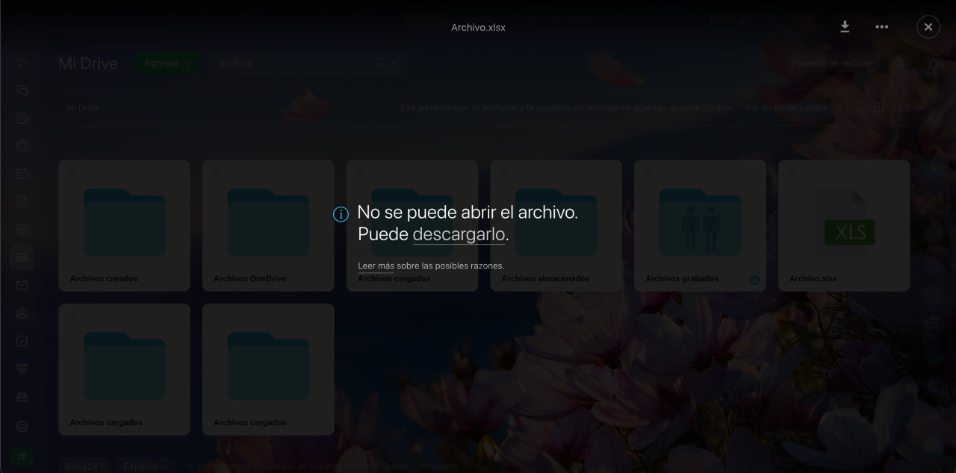This screenshot has height=473, width=956.
Task: Close the file viewer overlay
Action: click(928, 27)
